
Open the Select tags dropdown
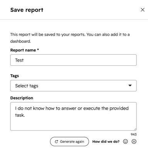(x=73, y=86)
